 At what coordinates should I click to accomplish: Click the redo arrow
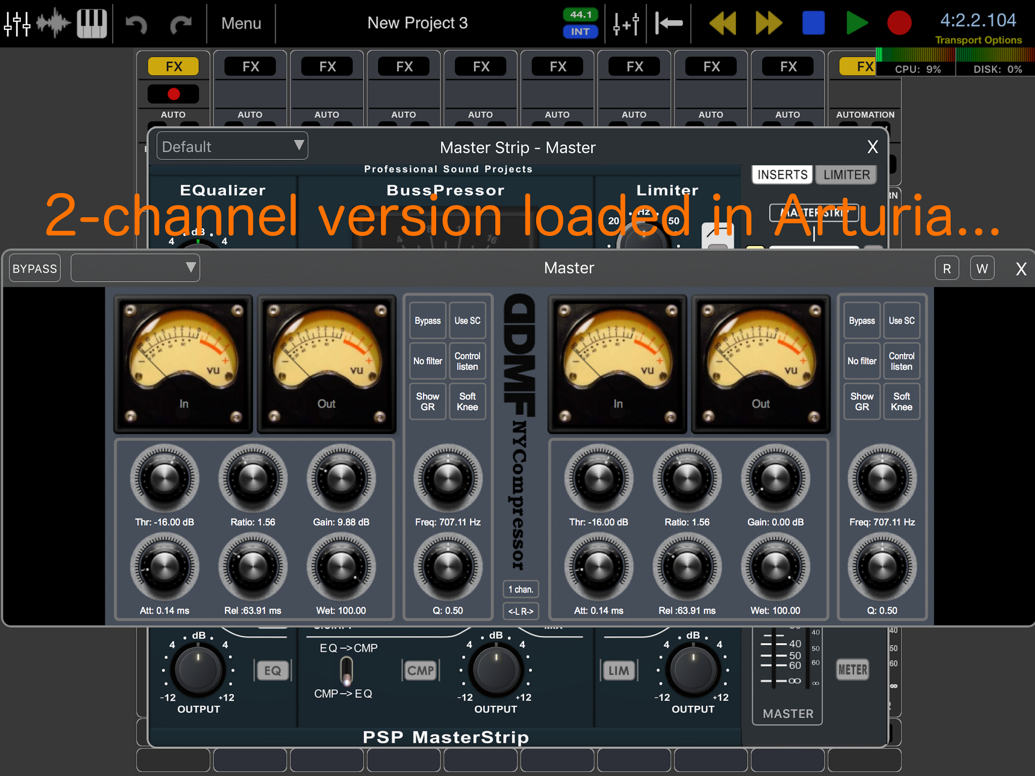(x=181, y=24)
